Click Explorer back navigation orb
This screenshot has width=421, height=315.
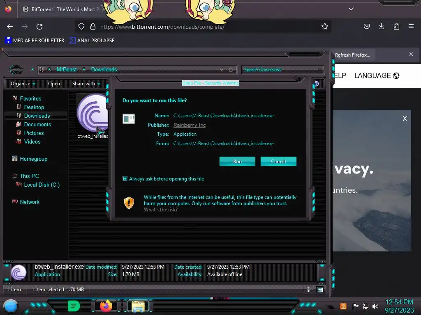pyautogui.click(x=16, y=70)
